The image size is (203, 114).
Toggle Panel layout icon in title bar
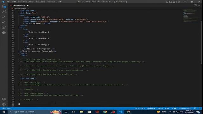tap(171, 2)
